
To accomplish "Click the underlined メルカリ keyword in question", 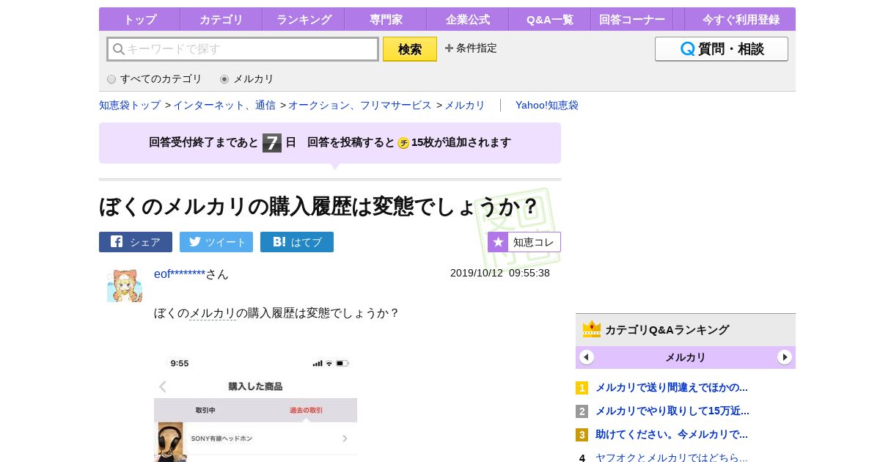I will (x=213, y=313).
